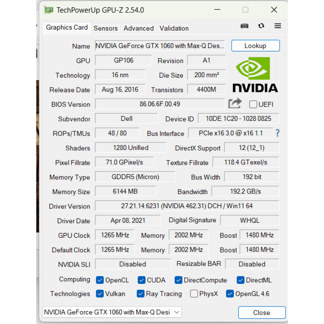Go to the Validation tab
Screen dimensions: 324x324
pyautogui.click(x=174, y=28)
